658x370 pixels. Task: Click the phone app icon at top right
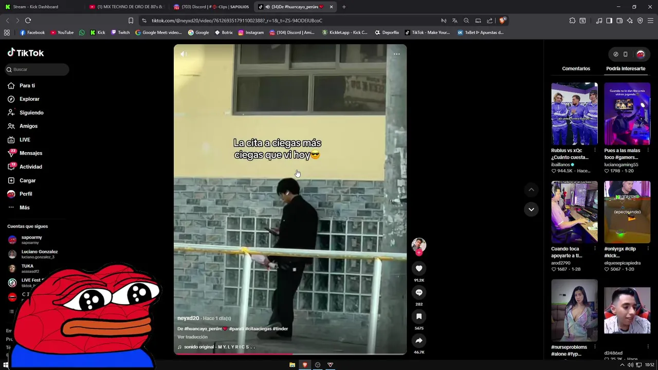(x=625, y=54)
